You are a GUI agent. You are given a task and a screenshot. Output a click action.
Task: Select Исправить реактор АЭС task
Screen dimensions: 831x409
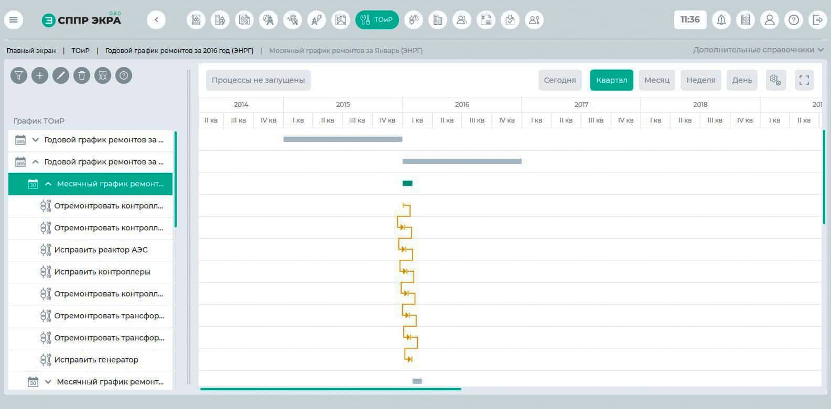pyautogui.click(x=90, y=250)
